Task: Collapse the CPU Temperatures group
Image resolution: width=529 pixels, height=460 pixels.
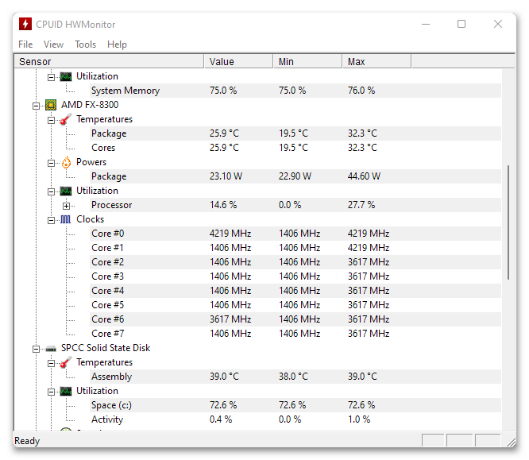Action: [51, 121]
